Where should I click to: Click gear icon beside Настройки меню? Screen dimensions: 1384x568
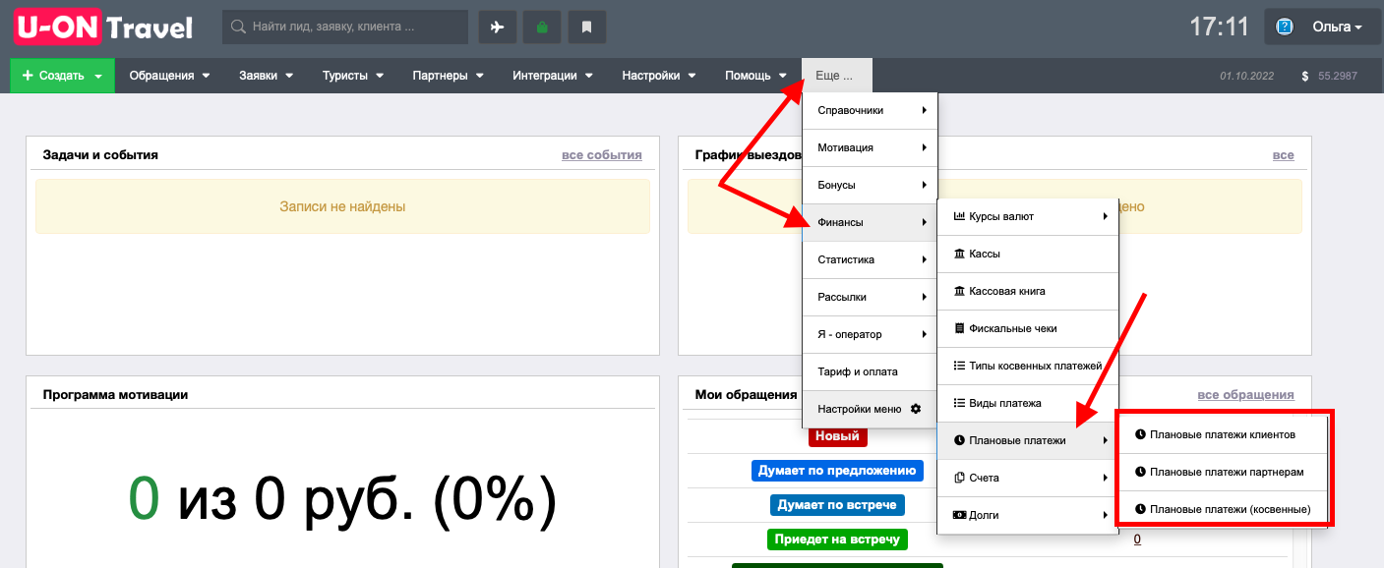916,409
